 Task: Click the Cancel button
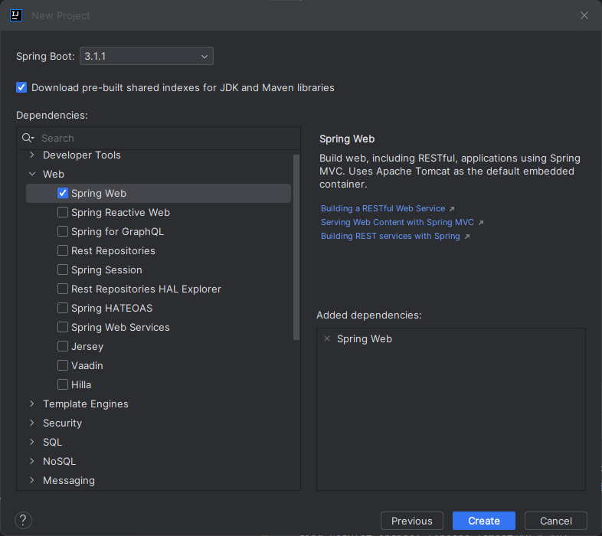(555, 521)
